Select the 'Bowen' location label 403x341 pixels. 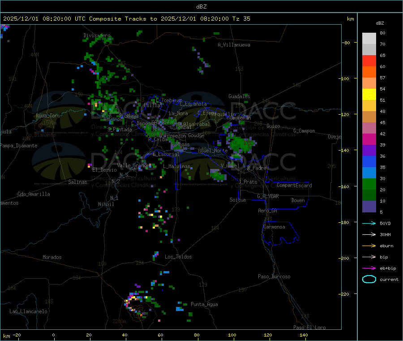[x=298, y=200]
